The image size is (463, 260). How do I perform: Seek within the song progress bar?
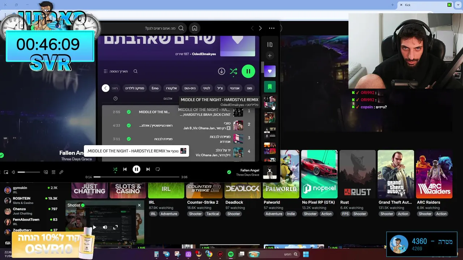137,177
